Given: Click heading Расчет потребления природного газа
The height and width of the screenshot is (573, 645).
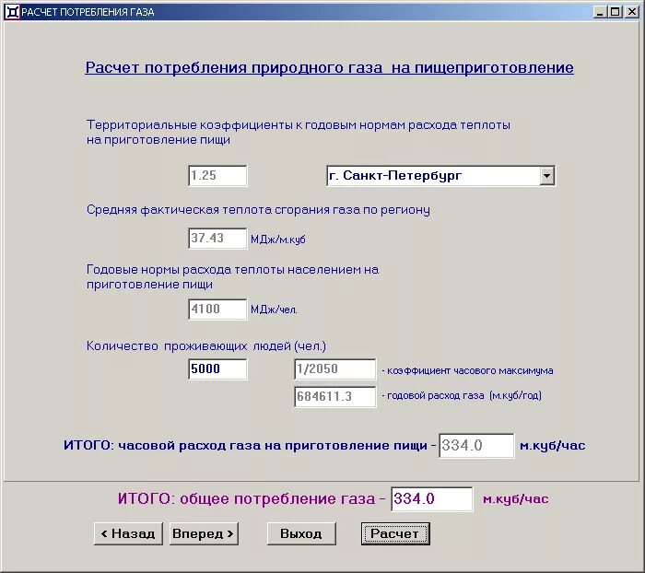Looking at the screenshot, I should tap(329, 67).
